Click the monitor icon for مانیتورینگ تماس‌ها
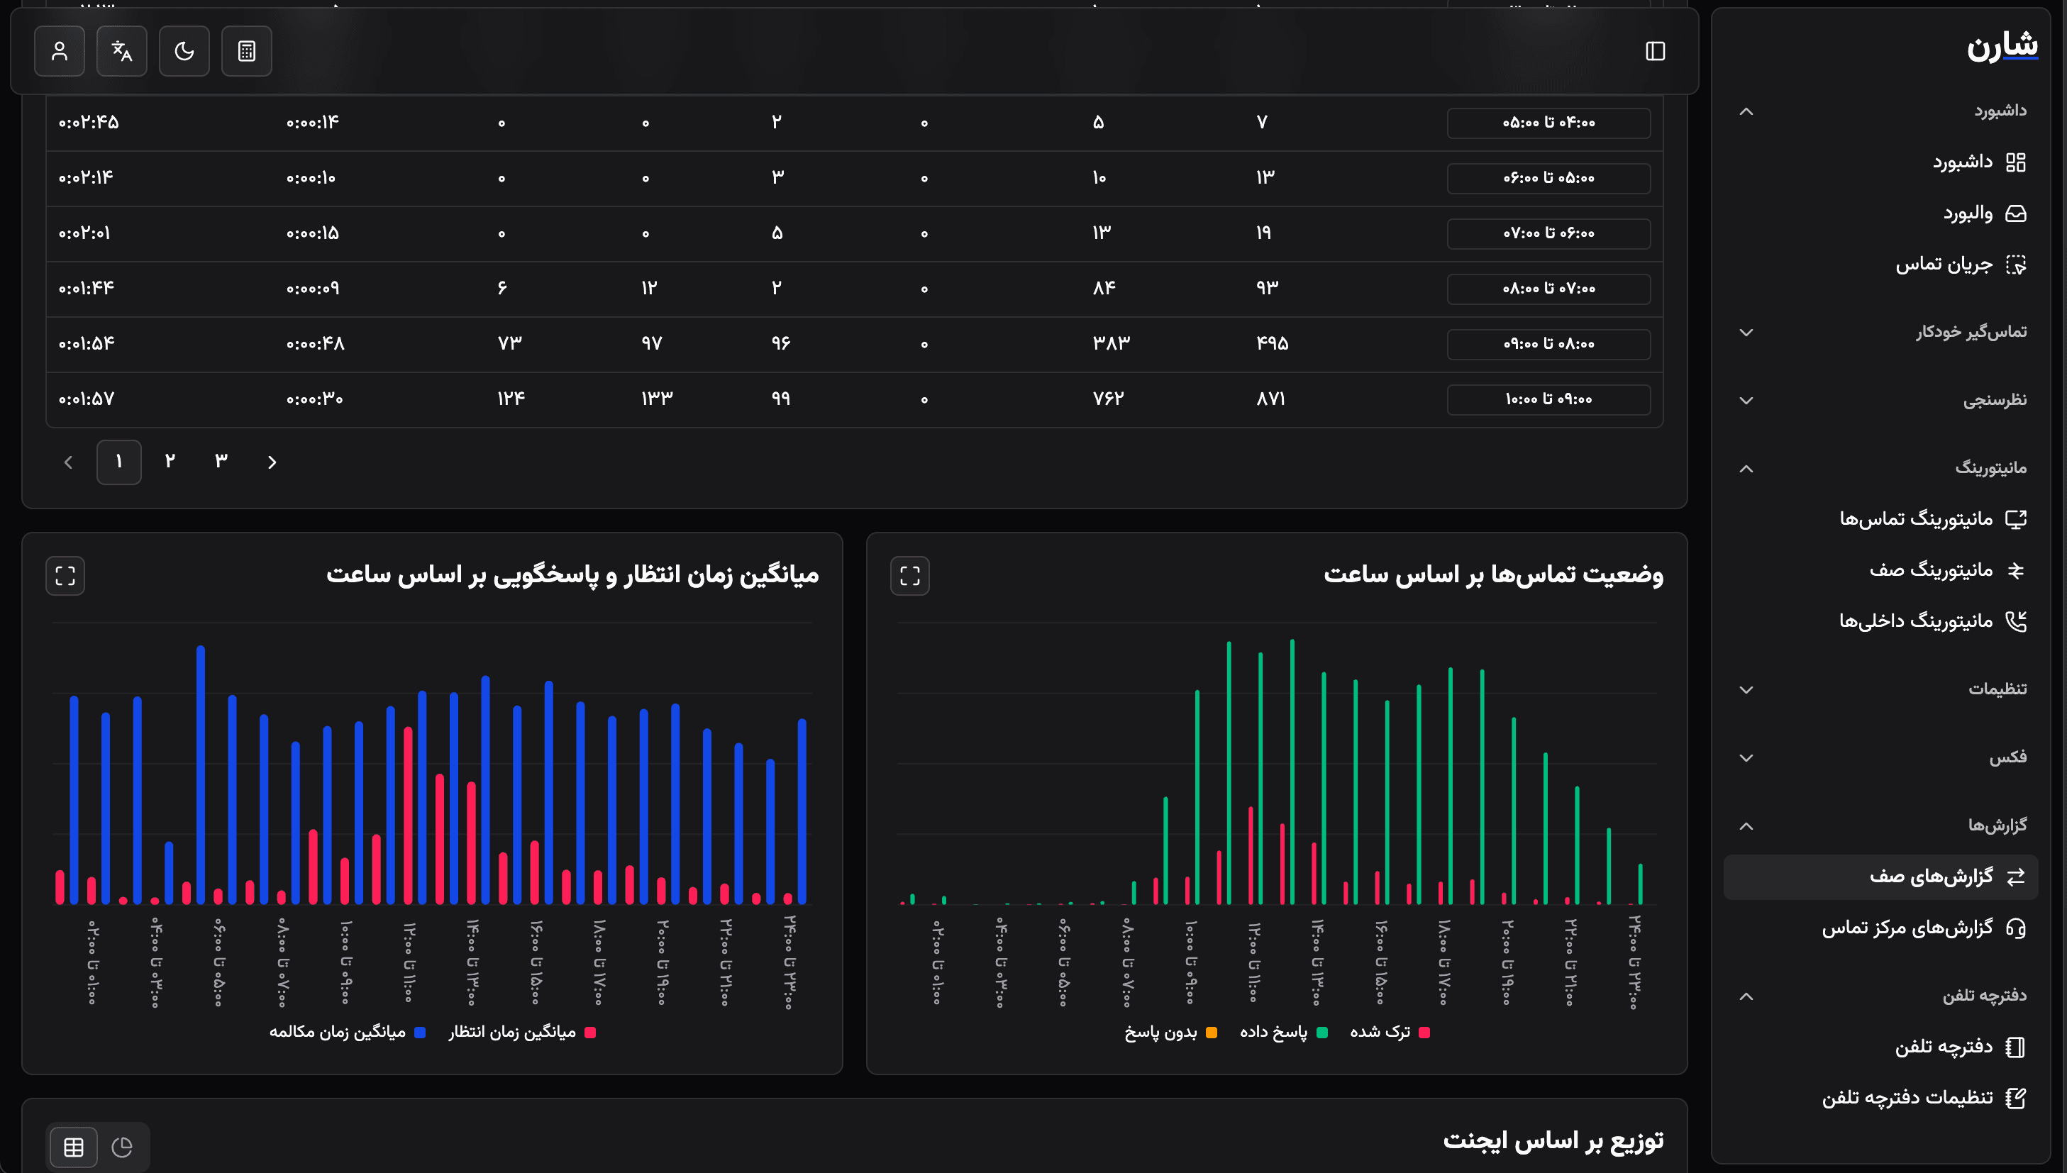Screen dimensions: 2067x1173 (2015, 519)
